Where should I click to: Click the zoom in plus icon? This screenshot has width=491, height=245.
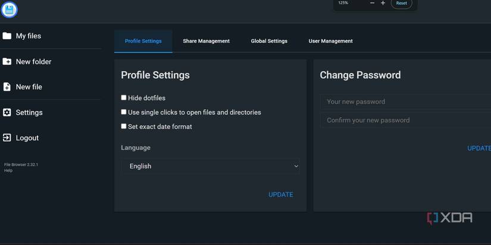point(383,4)
